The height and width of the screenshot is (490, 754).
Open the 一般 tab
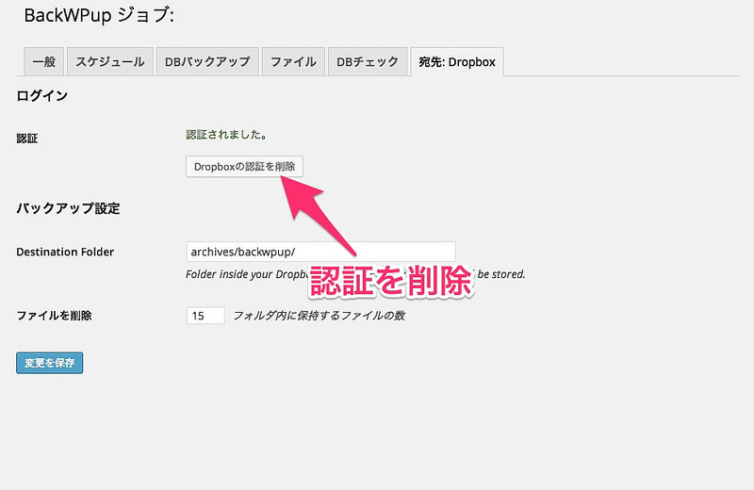pyautogui.click(x=43, y=61)
